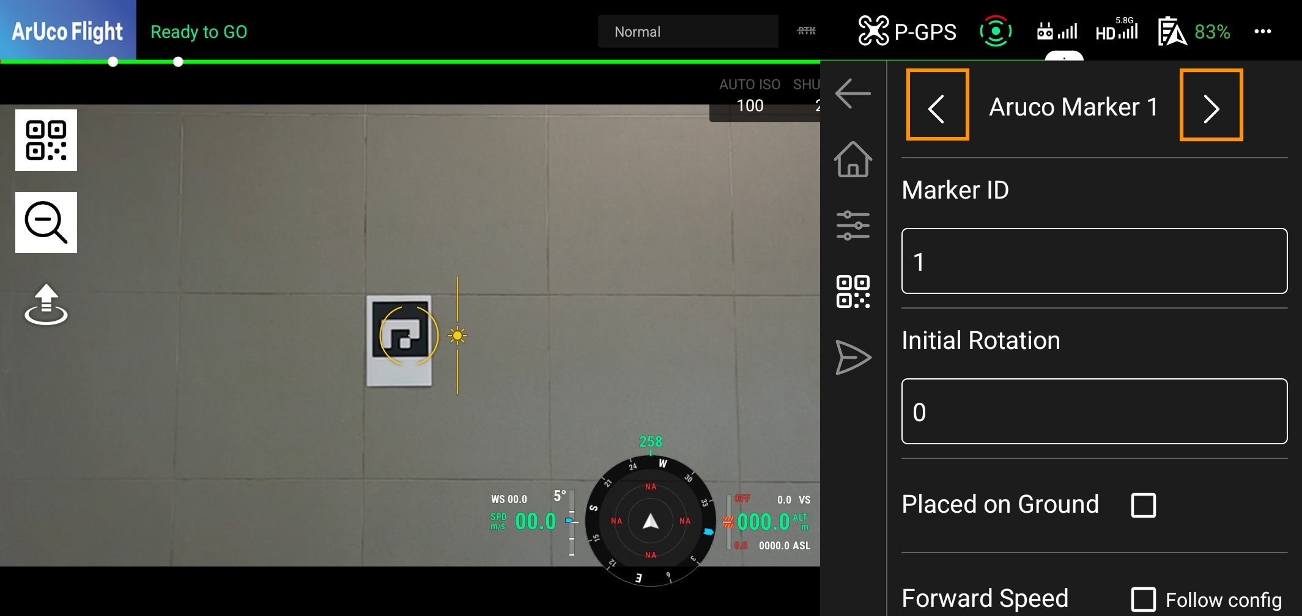Click the RTK status indicator
Image resolution: width=1302 pixels, height=616 pixels.
(806, 31)
